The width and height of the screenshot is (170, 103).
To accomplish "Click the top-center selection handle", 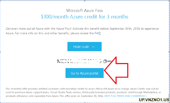I will 85,1.
